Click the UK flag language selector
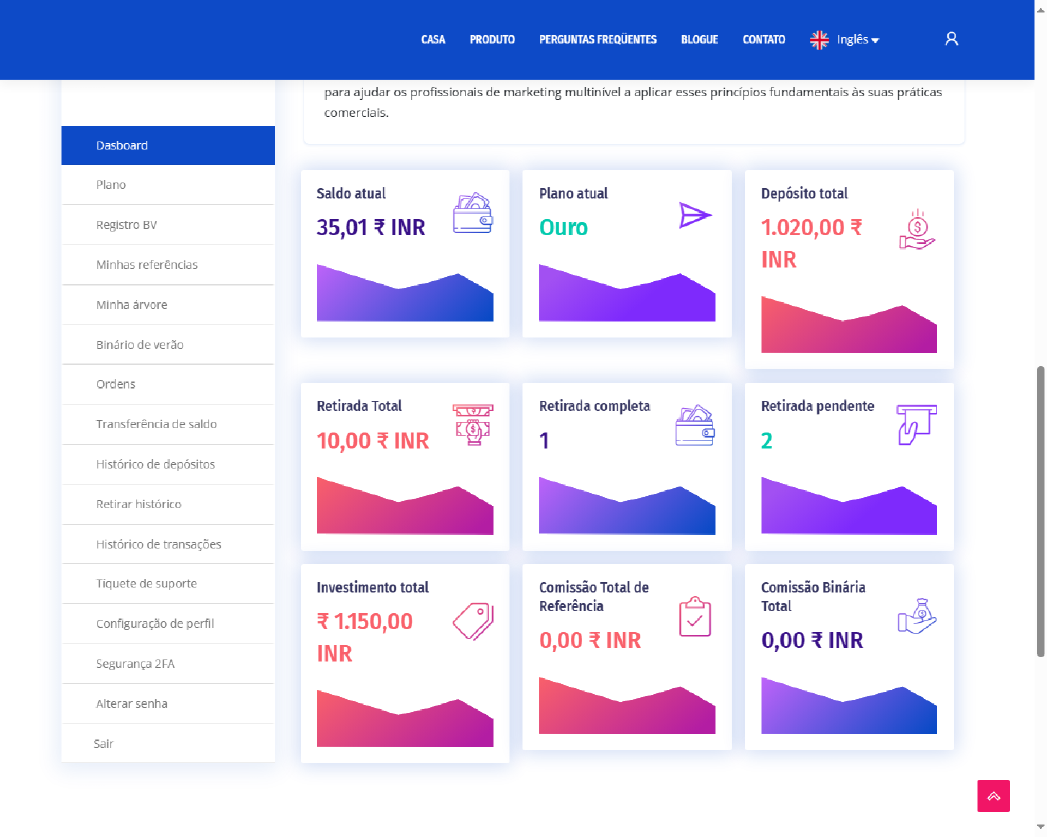This screenshot has width=1047, height=837. pyautogui.click(x=819, y=39)
